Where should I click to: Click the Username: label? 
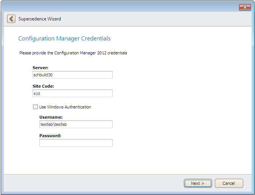click(x=51, y=117)
